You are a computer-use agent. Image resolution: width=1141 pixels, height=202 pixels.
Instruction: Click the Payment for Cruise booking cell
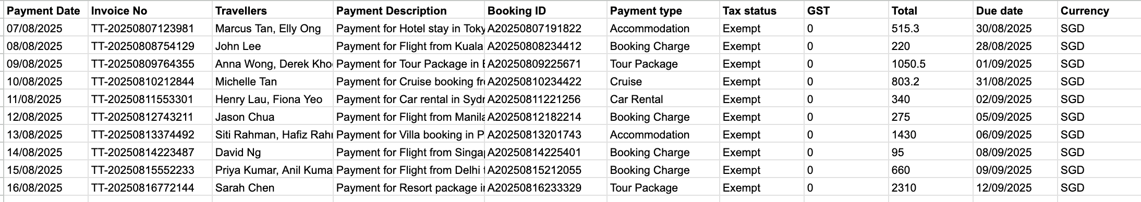tap(409, 82)
